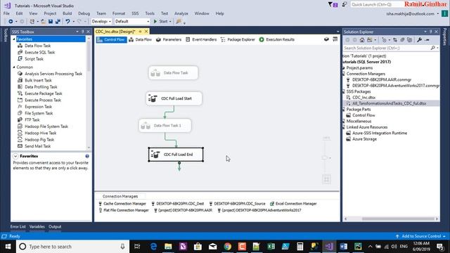Image resolution: width=450 pixels, height=253 pixels.
Task: Open the File menu
Action: point(6,13)
